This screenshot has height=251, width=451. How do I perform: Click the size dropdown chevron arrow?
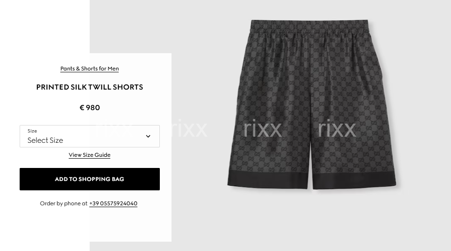(148, 136)
